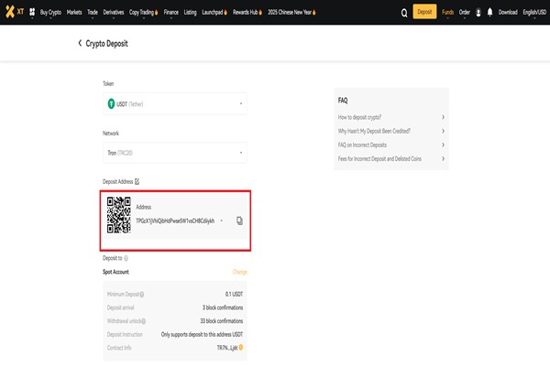Open the Trade menu
550x366 pixels.
point(93,12)
